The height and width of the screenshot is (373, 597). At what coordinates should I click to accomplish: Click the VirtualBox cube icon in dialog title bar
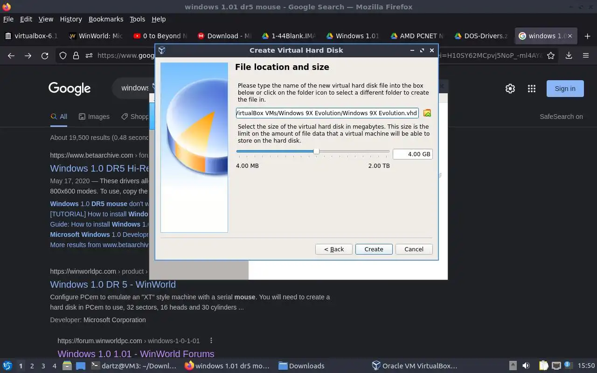pyautogui.click(x=162, y=50)
